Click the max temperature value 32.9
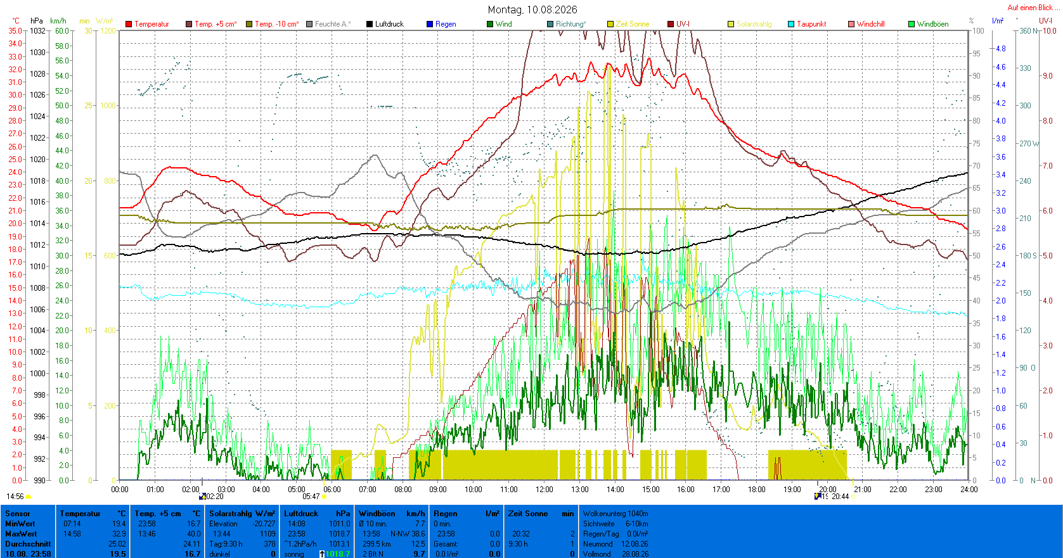 pos(119,534)
